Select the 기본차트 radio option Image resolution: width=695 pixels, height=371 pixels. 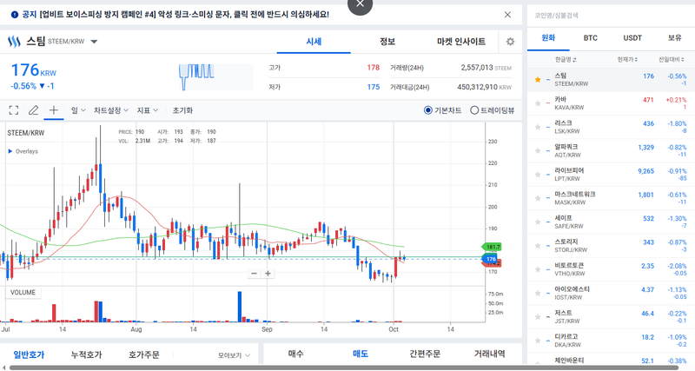tap(429, 110)
